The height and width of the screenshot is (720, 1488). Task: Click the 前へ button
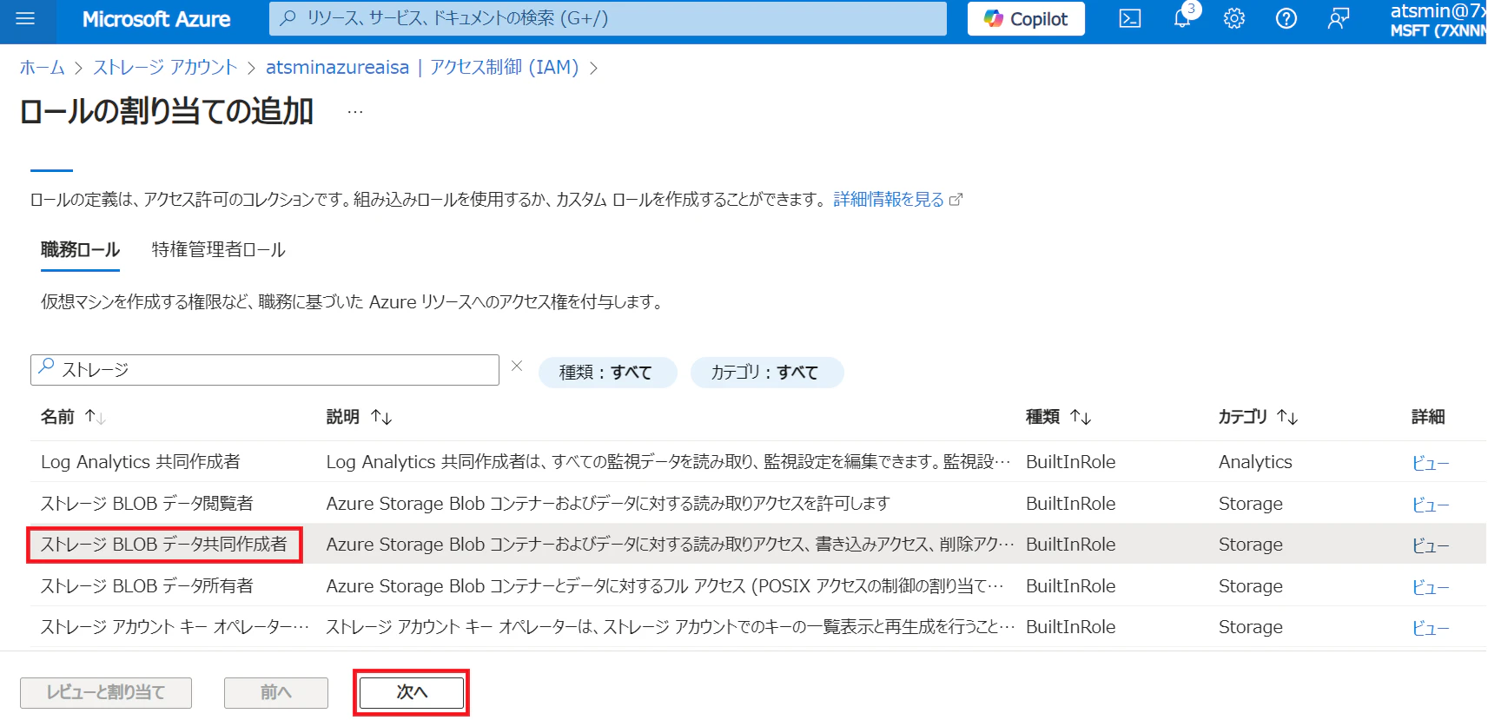276,692
